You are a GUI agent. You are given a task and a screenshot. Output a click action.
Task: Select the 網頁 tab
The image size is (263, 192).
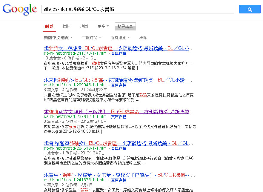pos(49,26)
